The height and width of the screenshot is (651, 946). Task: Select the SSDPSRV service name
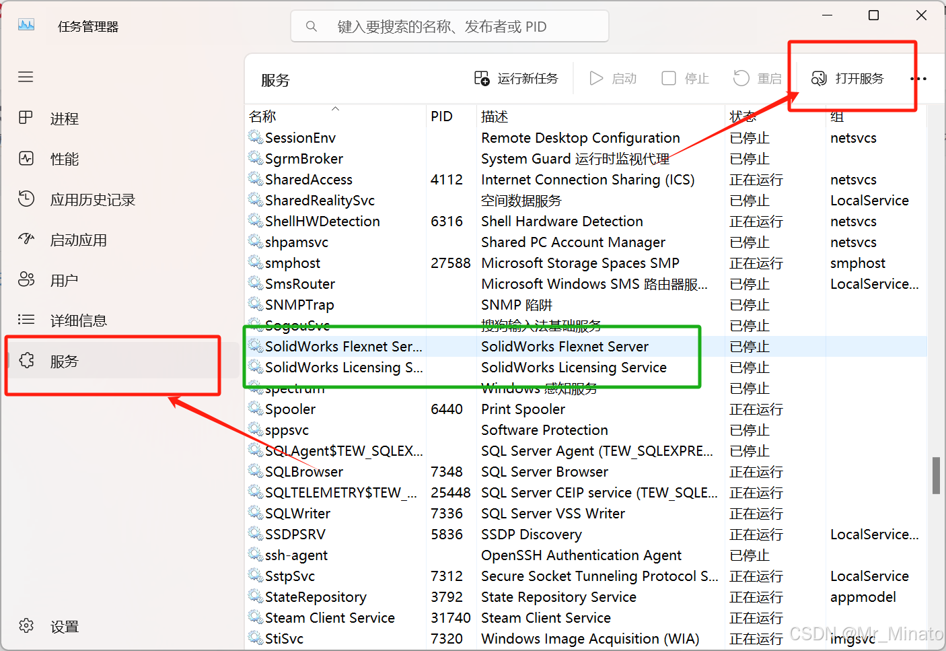(295, 534)
